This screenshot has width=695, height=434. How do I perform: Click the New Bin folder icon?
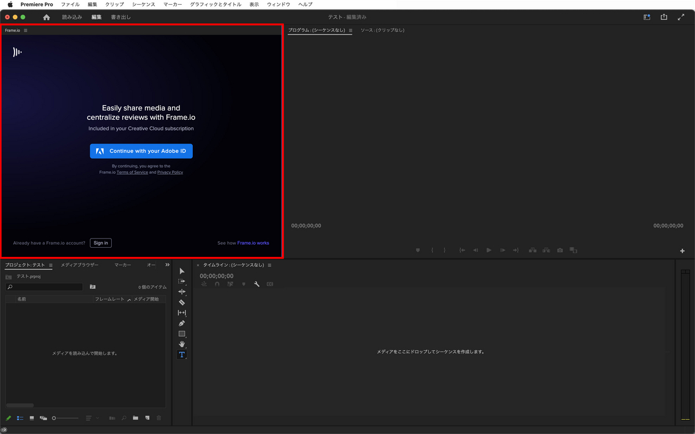tap(136, 418)
